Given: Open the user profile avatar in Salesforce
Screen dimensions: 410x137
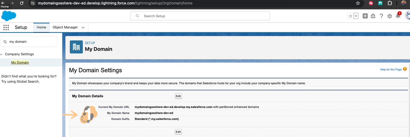Looking at the screenshot, I should [x=407, y=16].
